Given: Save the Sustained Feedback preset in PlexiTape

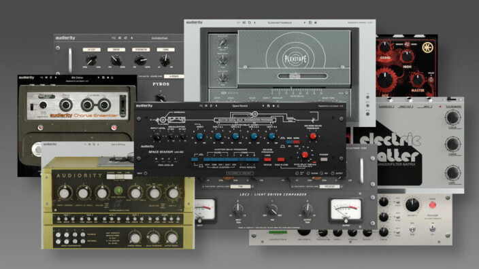Looking at the screenshot, I should tap(310, 22).
